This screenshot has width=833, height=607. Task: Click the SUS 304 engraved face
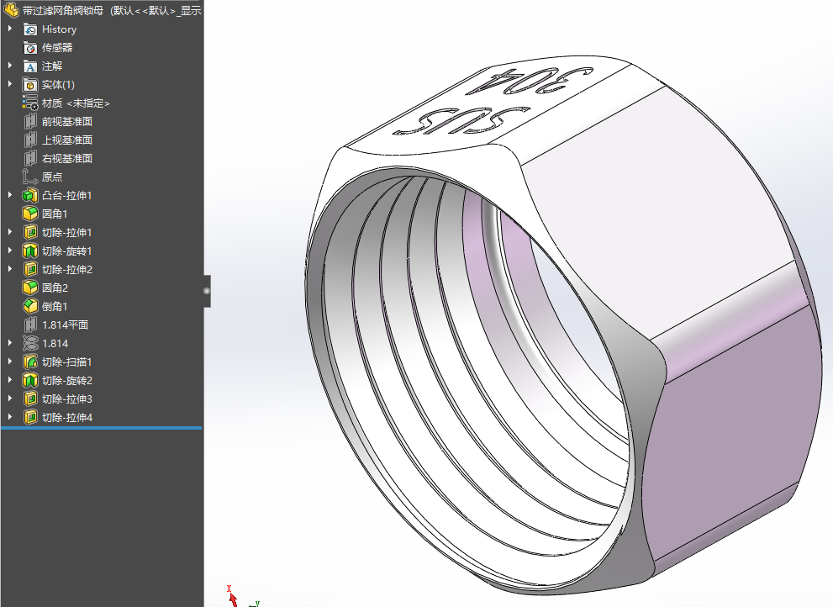(x=488, y=103)
